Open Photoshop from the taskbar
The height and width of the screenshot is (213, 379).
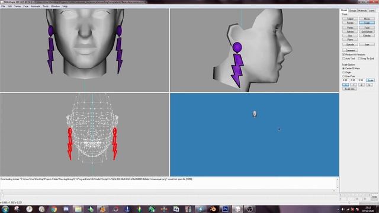point(225,209)
